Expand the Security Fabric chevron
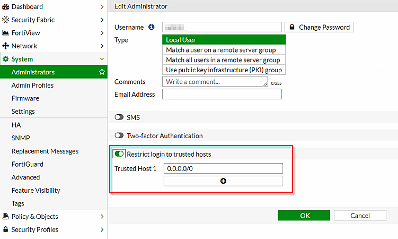This screenshot has width=398, height=239. pyautogui.click(x=102, y=20)
